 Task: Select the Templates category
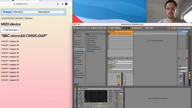(79, 64)
